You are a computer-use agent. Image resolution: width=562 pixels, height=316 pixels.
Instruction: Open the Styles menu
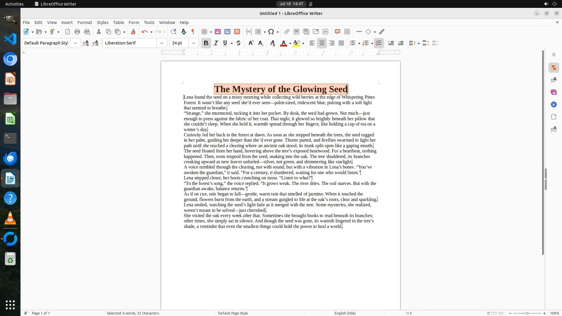pos(102,22)
